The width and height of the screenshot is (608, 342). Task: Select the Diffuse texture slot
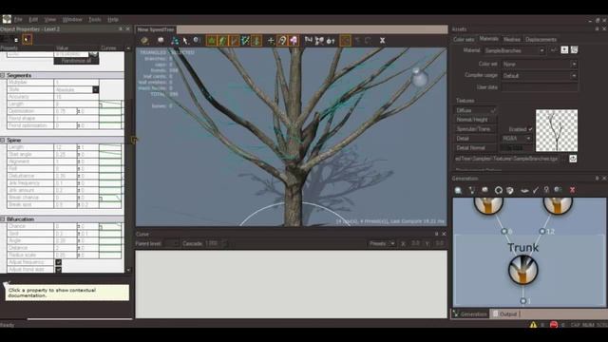[x=475, y=110]
